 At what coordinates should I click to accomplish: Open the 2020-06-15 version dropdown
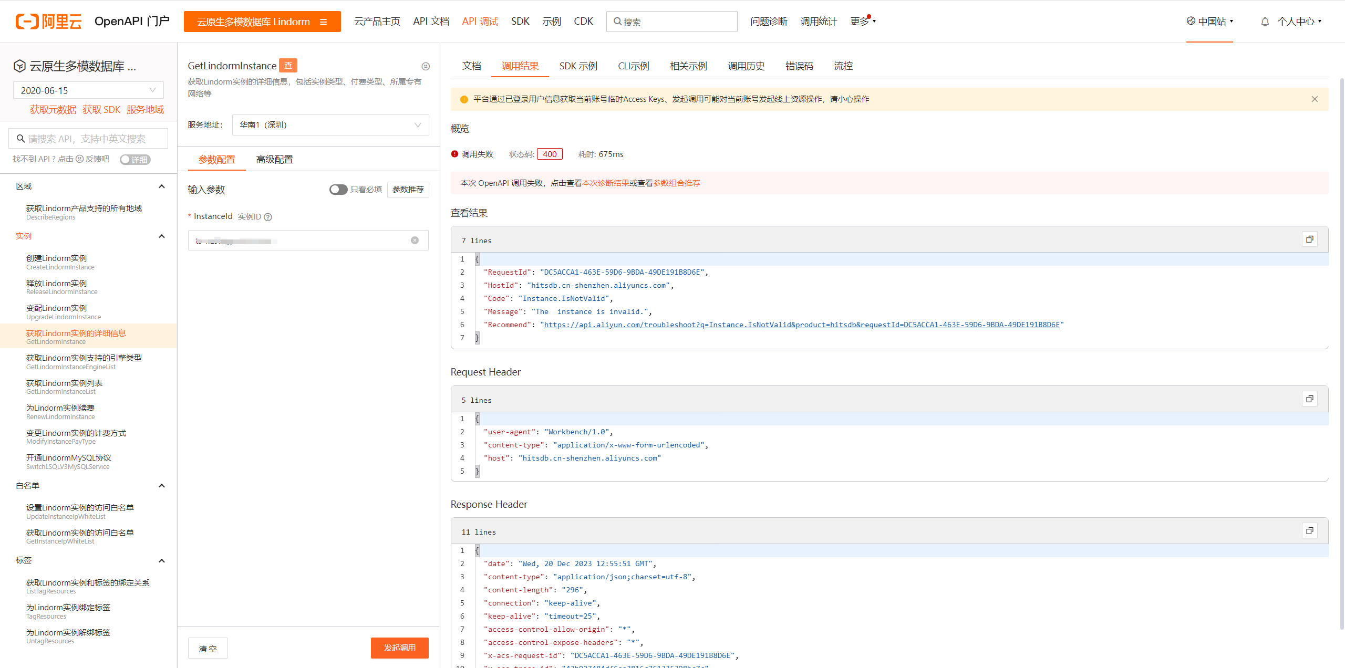88,90
